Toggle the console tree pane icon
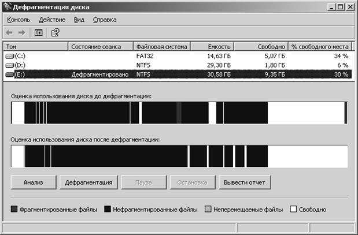Viewport: 358px width, 235px height. (38, 32)
